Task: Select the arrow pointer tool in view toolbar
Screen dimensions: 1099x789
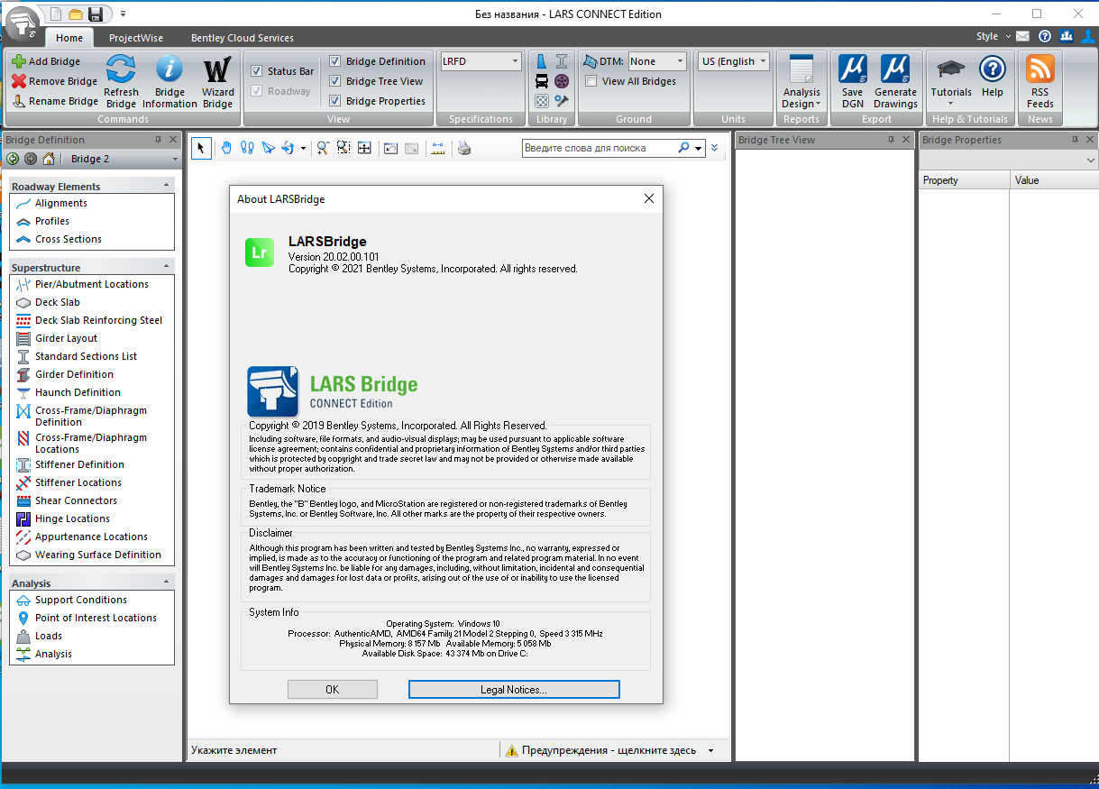Action: (x=201, y=148)
